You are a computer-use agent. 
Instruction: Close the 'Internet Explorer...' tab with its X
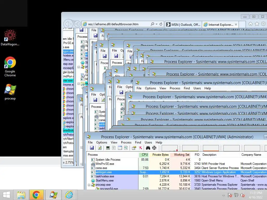(x=236, y=24)
